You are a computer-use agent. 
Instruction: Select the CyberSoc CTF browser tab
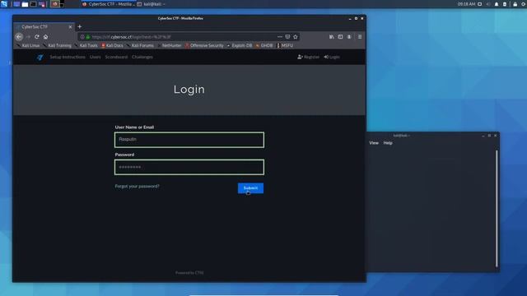click(44, 26)
